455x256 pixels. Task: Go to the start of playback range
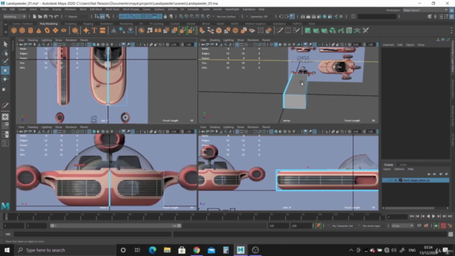click(x=412, y=216)
